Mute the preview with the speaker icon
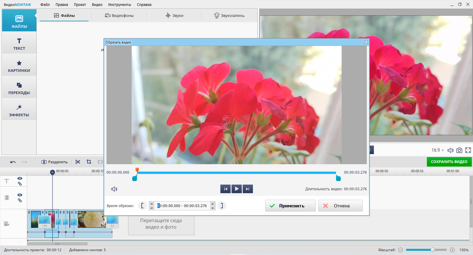This screenshot has width=473, height=255. (451, 150)
